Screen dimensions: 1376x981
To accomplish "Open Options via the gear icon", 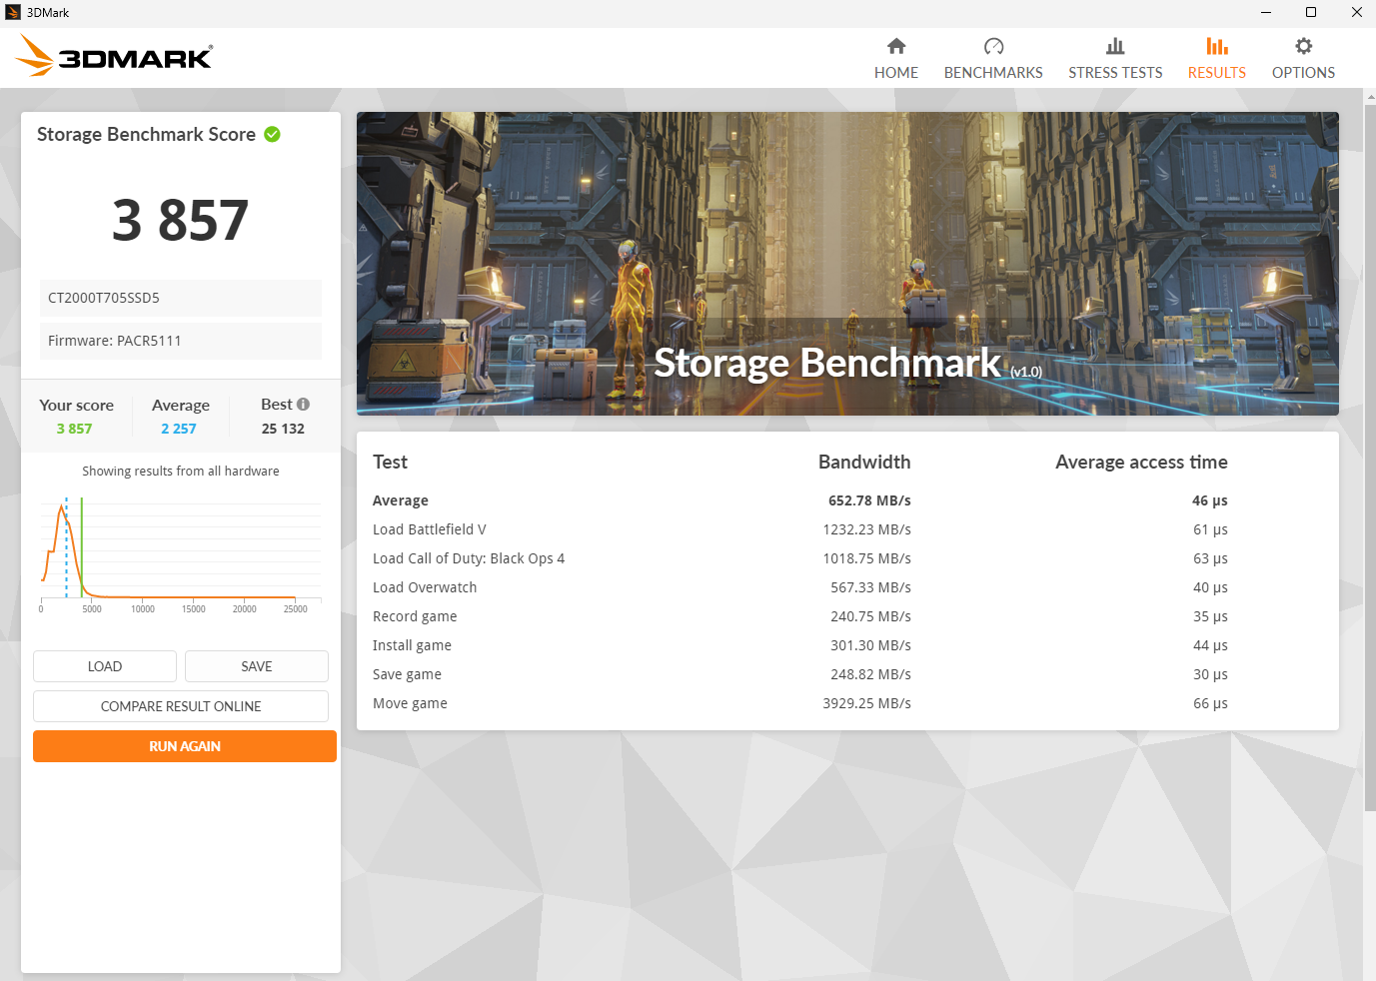I will [1303, 46].
